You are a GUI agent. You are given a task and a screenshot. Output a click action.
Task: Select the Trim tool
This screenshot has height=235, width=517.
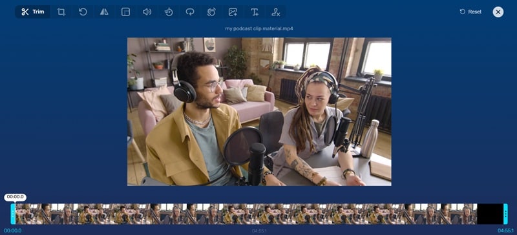pyautogui.click(x=33, y=12)
